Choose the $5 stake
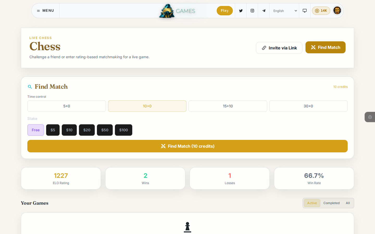The width and height of the screenshot is (375, 234). (53, 130)
